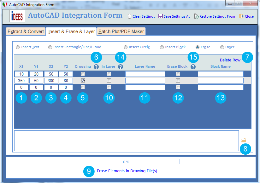Click Restore Settings From link
This screenshot has width=260, height=183.
pyautogui.click(x=217, y=16)
